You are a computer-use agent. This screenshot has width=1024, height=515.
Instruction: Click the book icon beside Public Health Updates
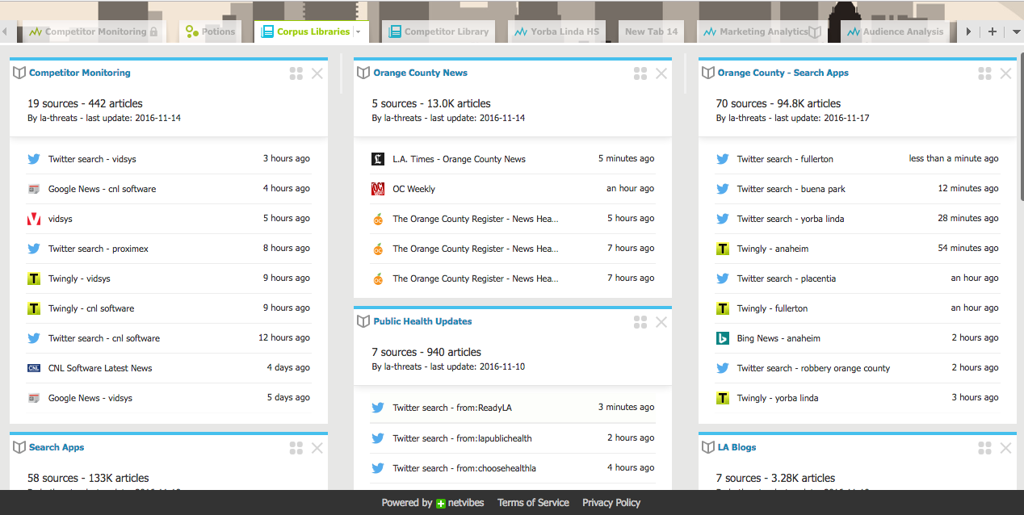(363, 321)
